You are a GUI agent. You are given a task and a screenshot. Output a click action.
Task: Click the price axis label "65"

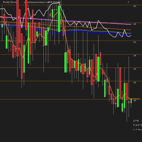click(x=135, y=24)
